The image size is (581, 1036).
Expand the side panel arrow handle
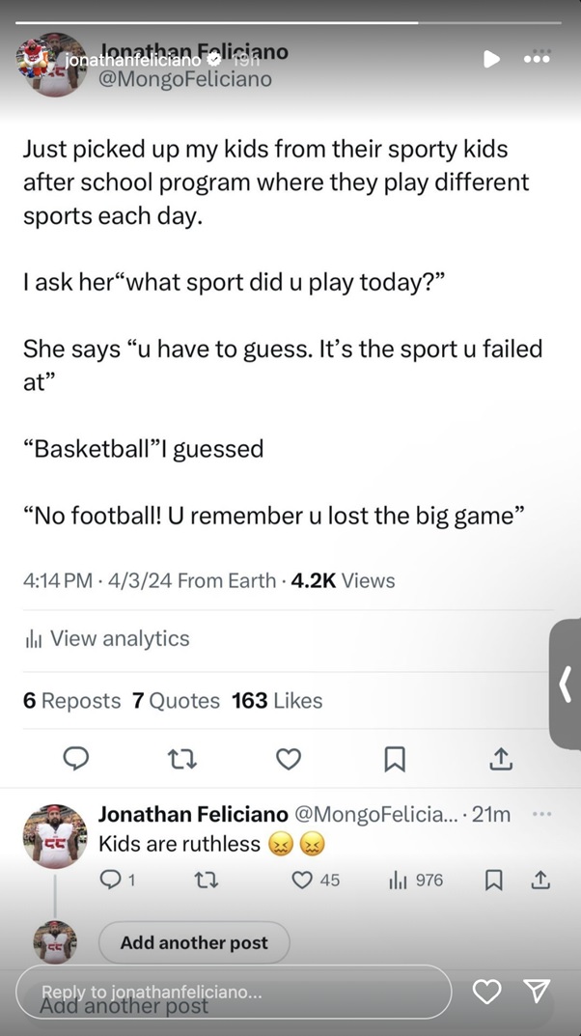click(566, 685)
